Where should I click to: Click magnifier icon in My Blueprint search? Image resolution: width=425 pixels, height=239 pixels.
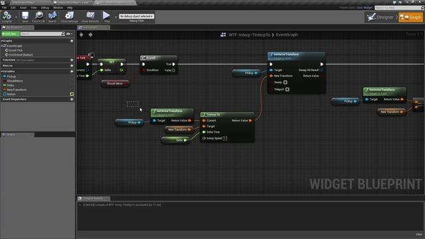(63, 34)
